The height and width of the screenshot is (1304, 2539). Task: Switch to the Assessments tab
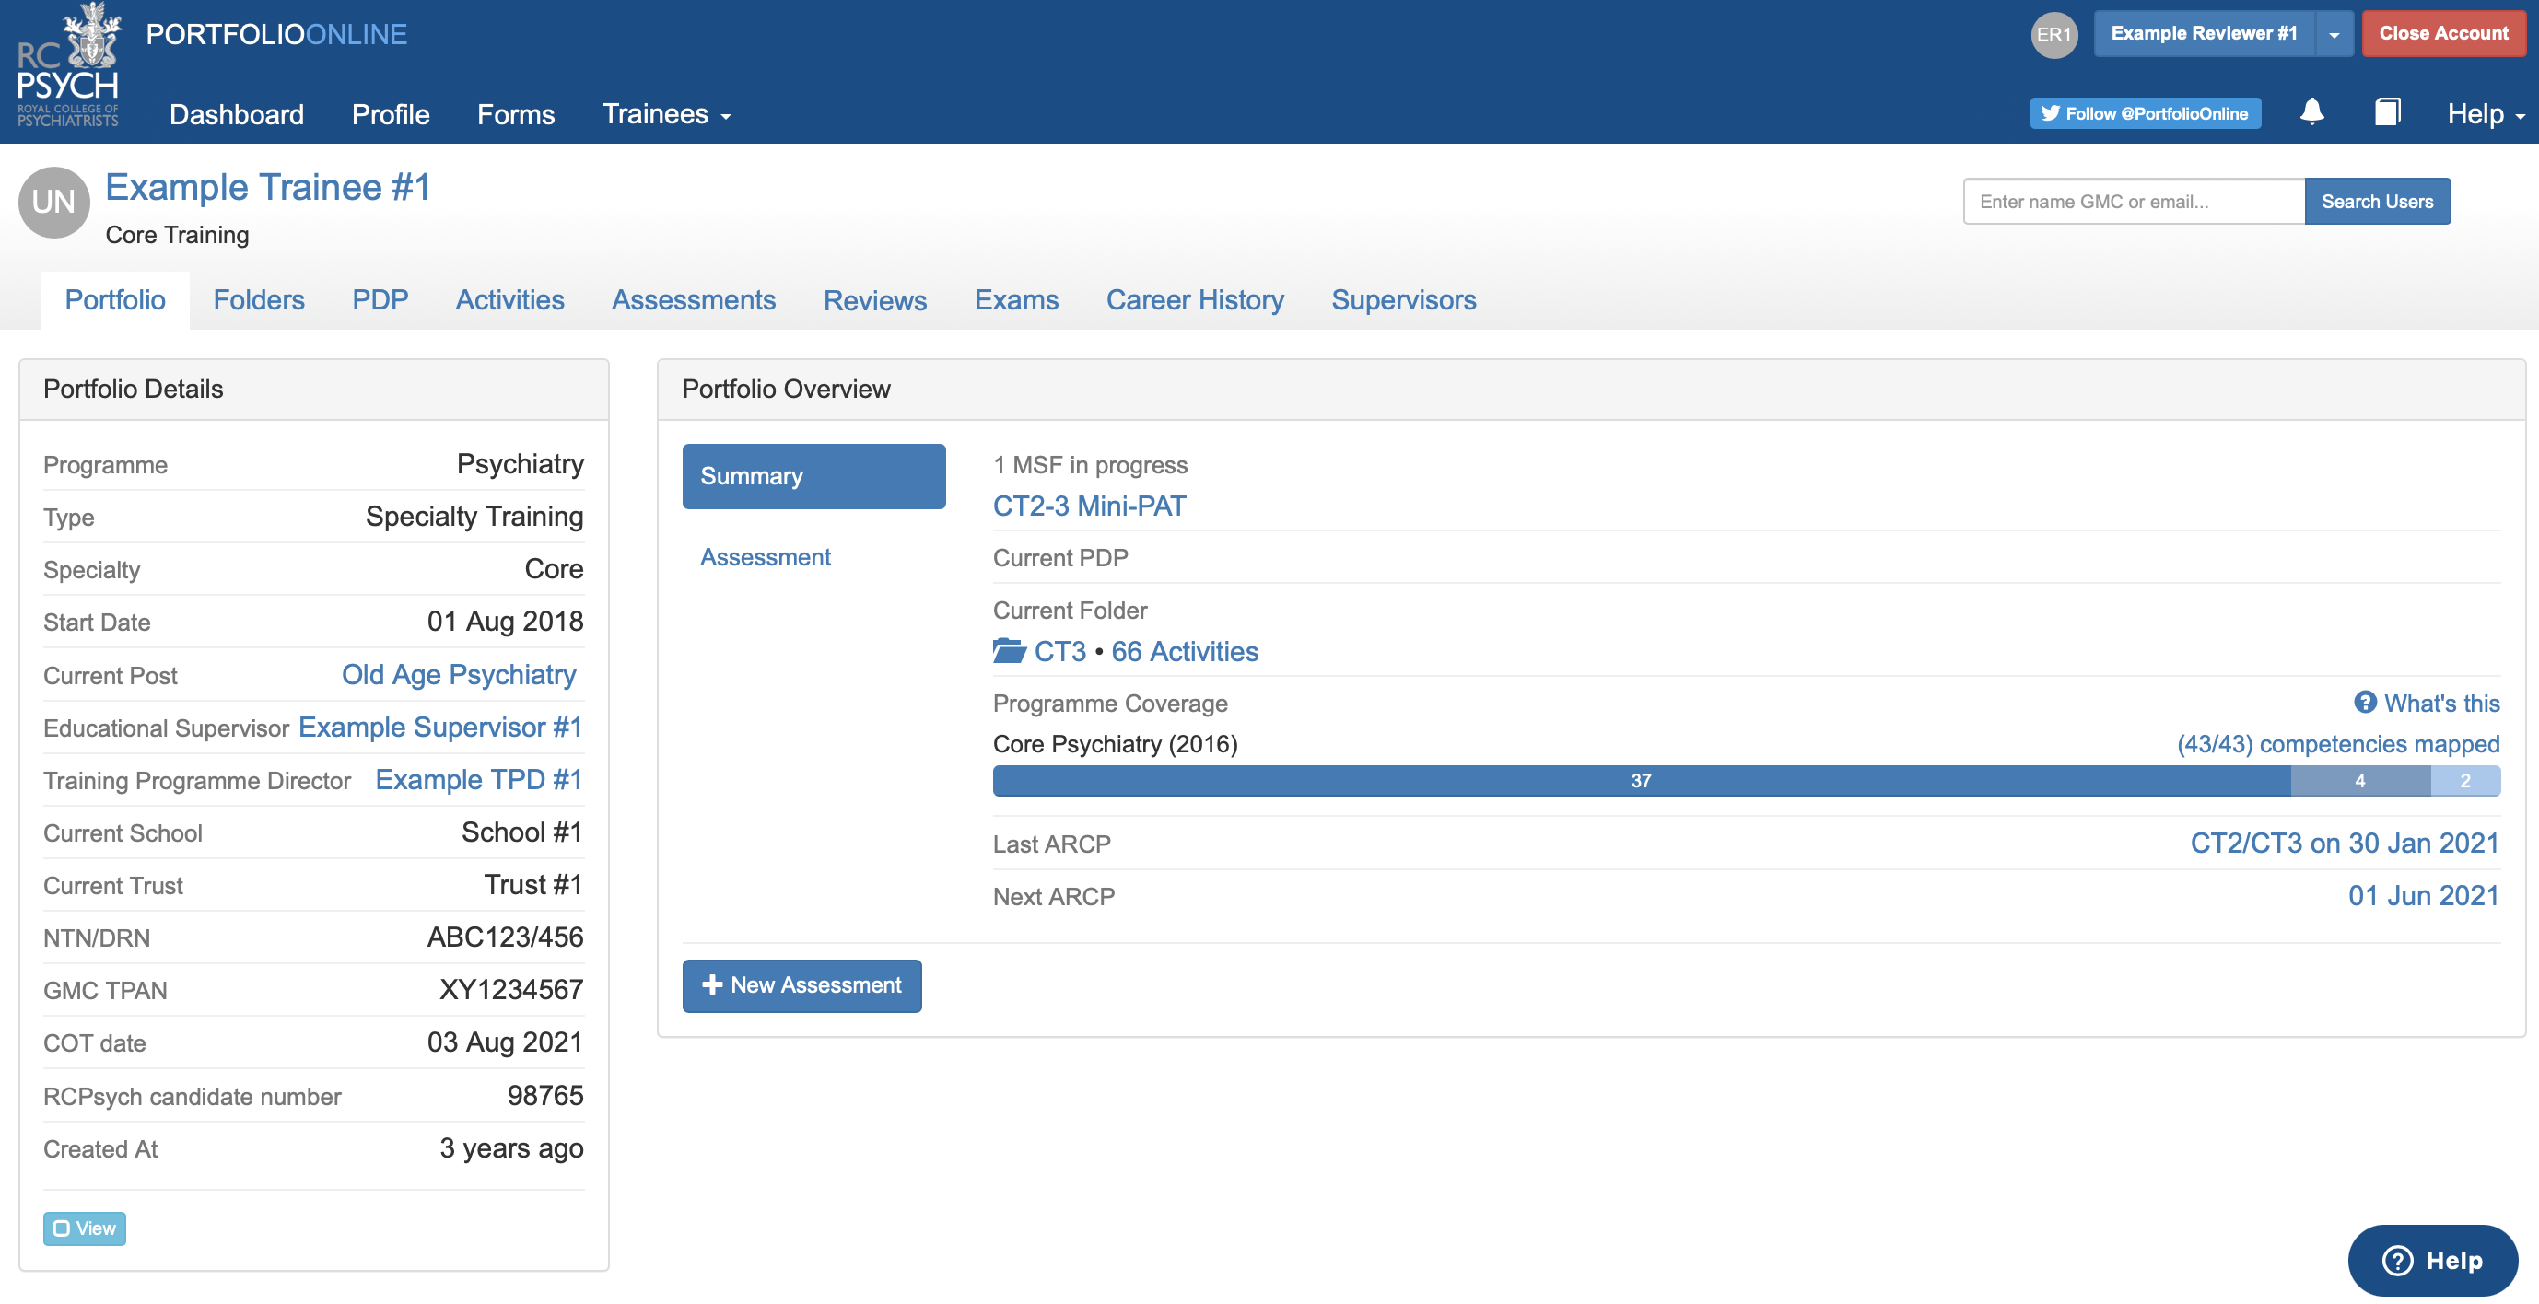693,299
